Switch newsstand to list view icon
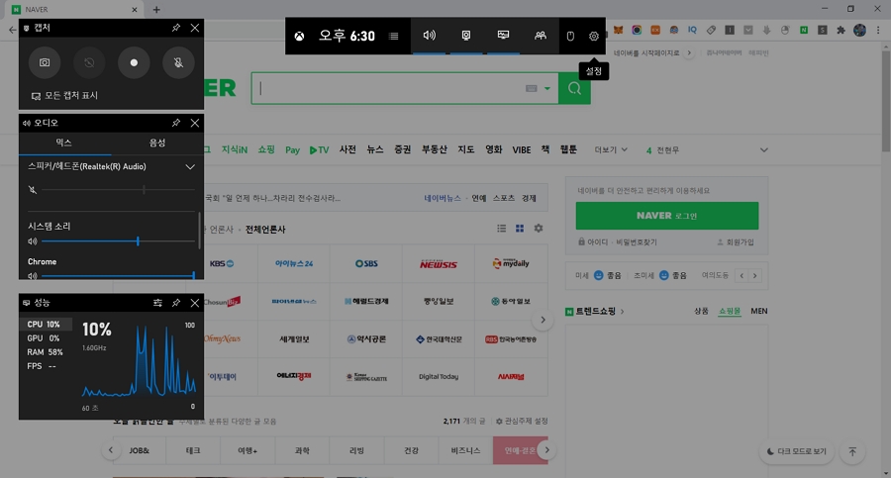 501,229
